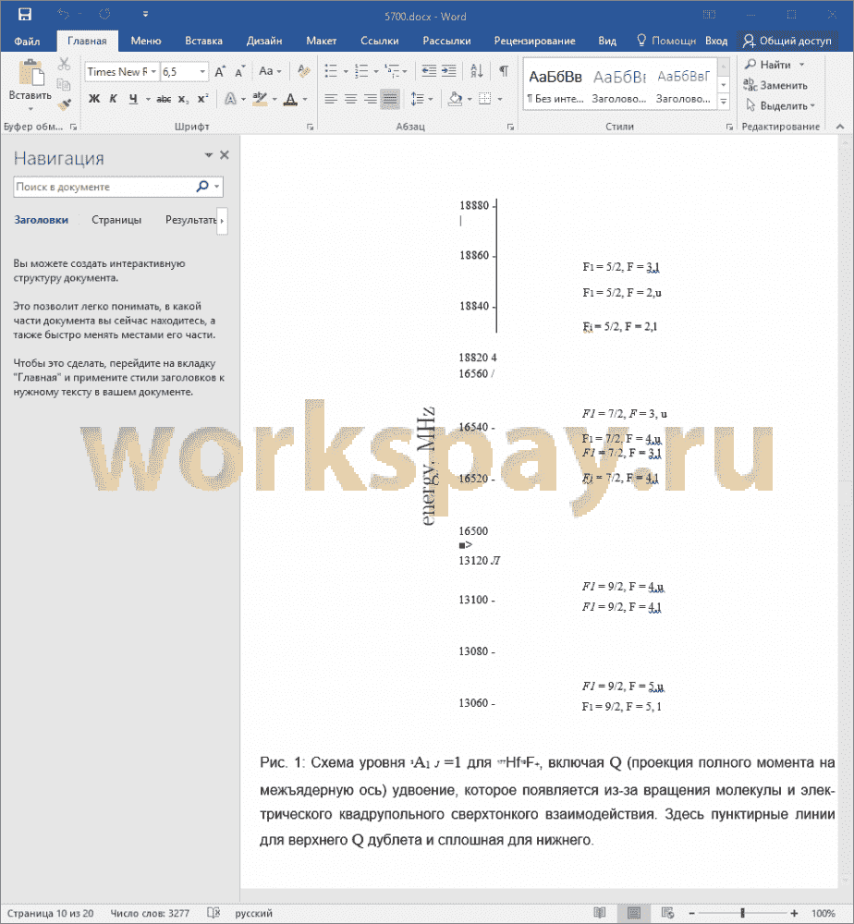Activate the Format Painter brush

(x=65, y=105)
